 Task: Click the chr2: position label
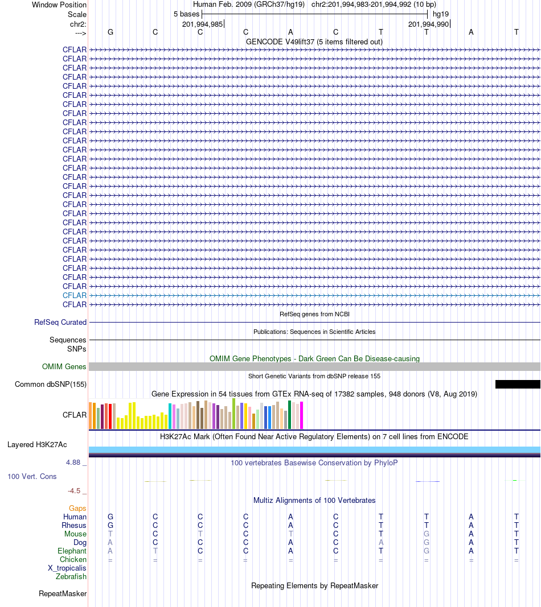(x=78, y=24)
